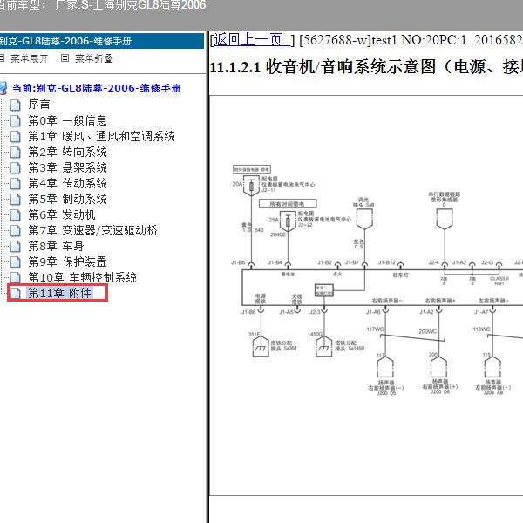Click the document icon beside 第1章

pyautogui.click(x=15, y=137)
